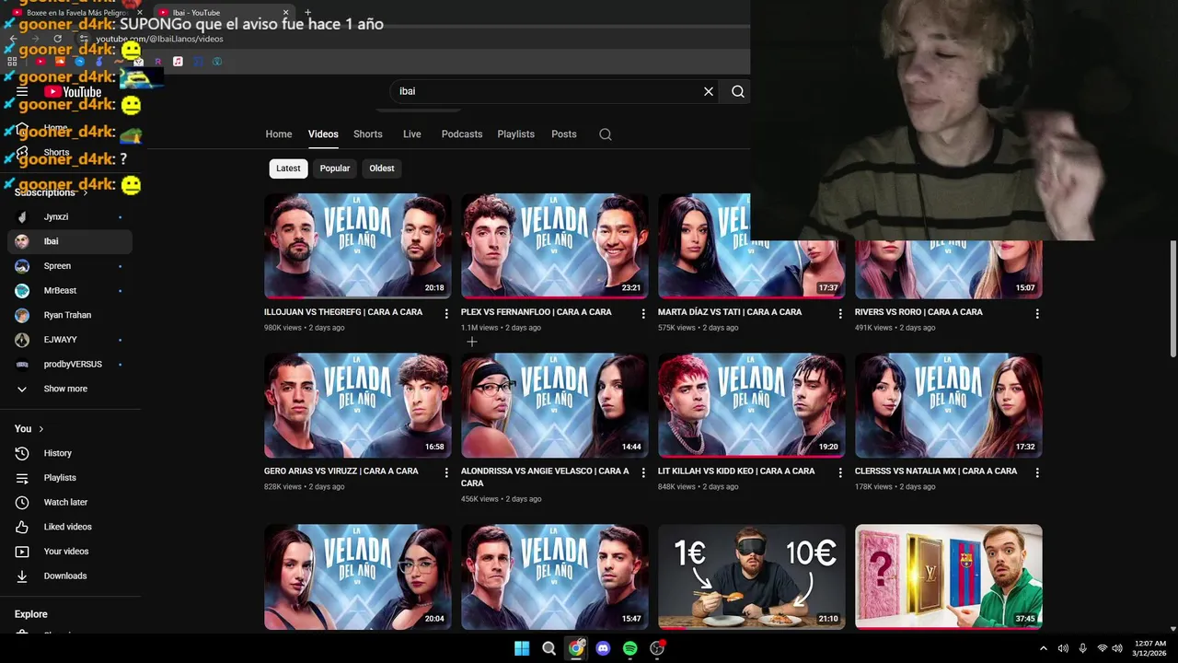
Task: Clear the 'ibai' search text with the X
Action: (709, 91)
